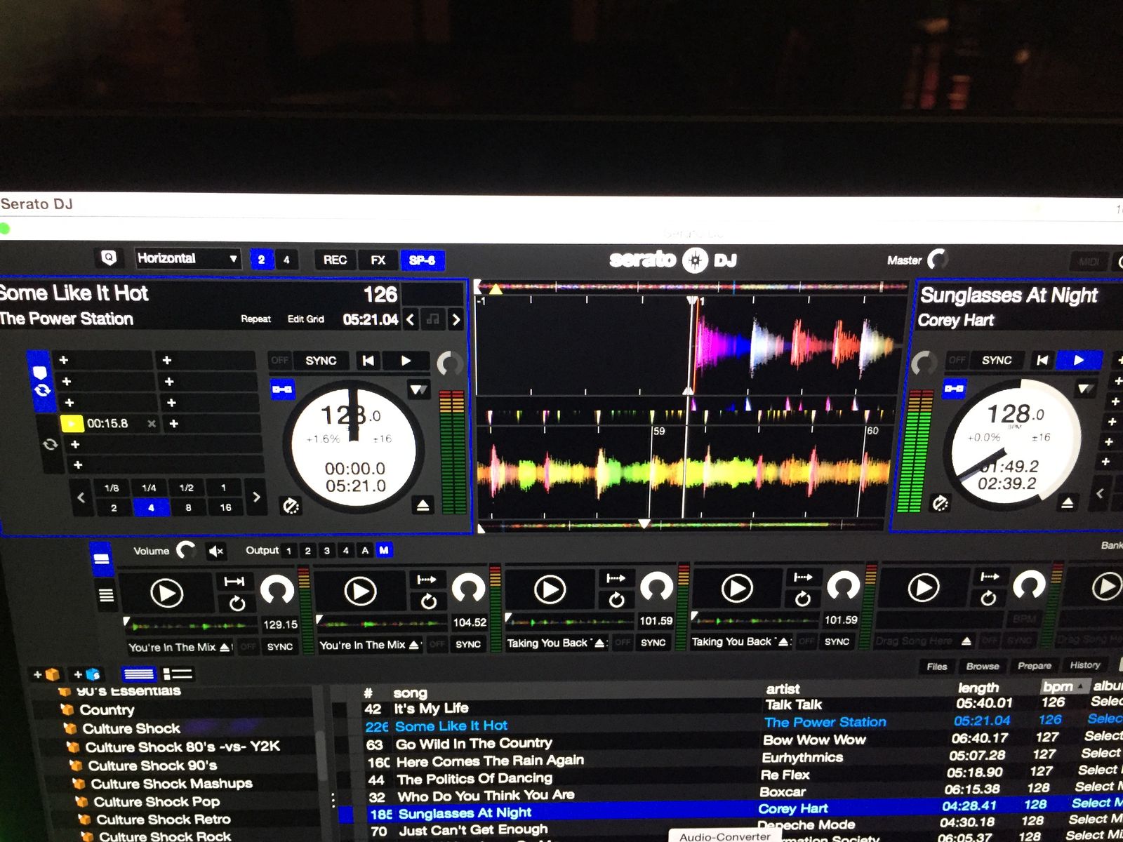Show next loop size options

coord(256,497)
